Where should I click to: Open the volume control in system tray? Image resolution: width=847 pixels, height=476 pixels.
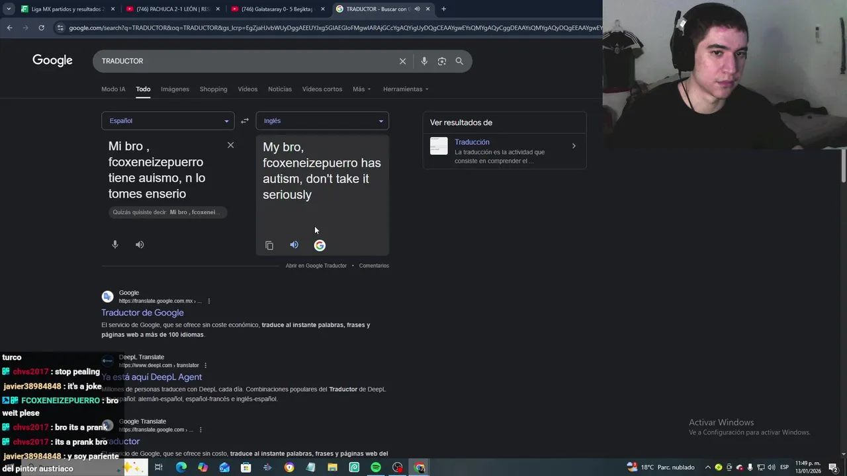click(x=771, y=467)
